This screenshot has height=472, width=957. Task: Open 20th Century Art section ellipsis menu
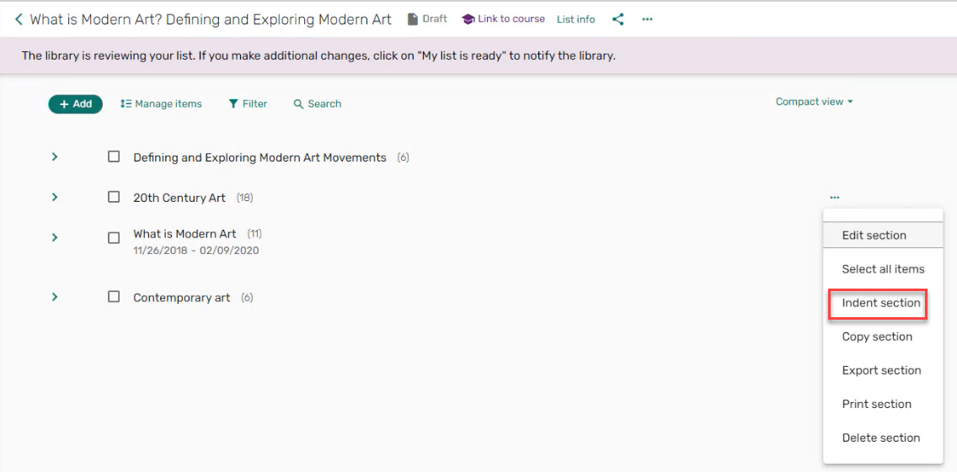834,197
